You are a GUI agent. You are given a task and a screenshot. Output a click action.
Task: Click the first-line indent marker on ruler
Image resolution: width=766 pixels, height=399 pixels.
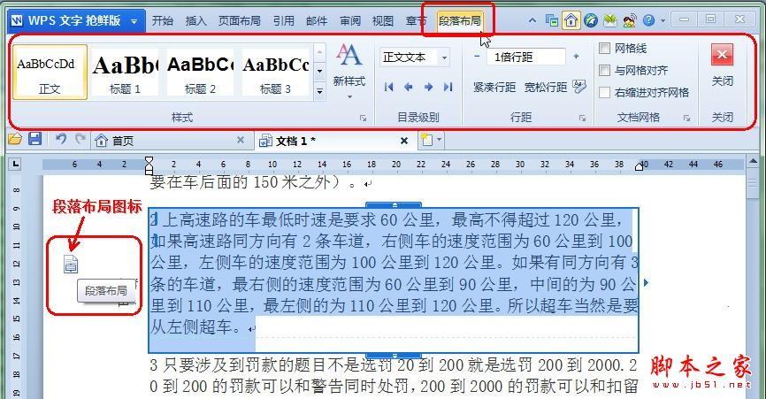click(x=149, y=160)
